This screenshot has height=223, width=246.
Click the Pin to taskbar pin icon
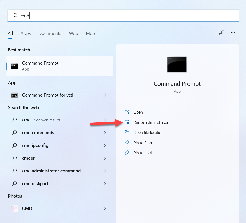click(x=127, y=153)
